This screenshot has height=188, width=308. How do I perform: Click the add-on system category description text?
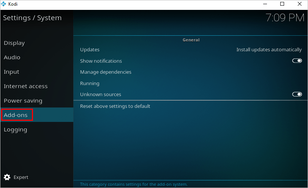[134, 184]
